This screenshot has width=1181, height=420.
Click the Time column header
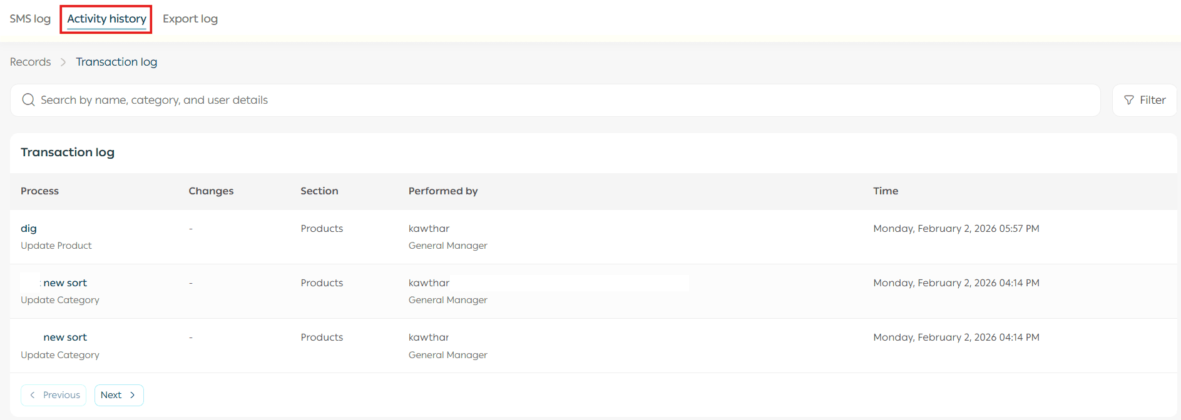[886, 191]
